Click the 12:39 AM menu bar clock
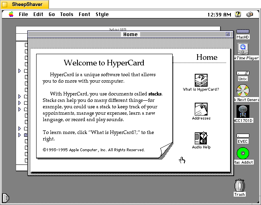Screen dimensions: 261x205 219,14
